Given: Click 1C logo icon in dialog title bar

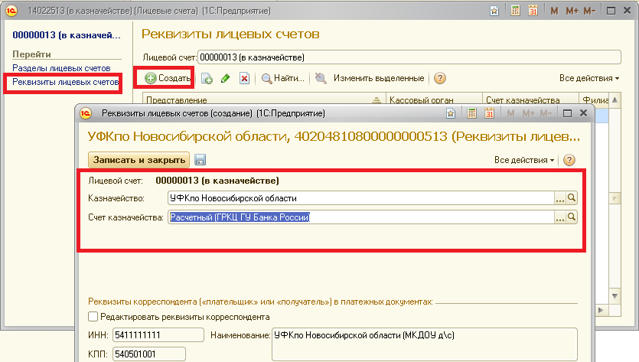Looking at the screenshot, I should [86, 113].
